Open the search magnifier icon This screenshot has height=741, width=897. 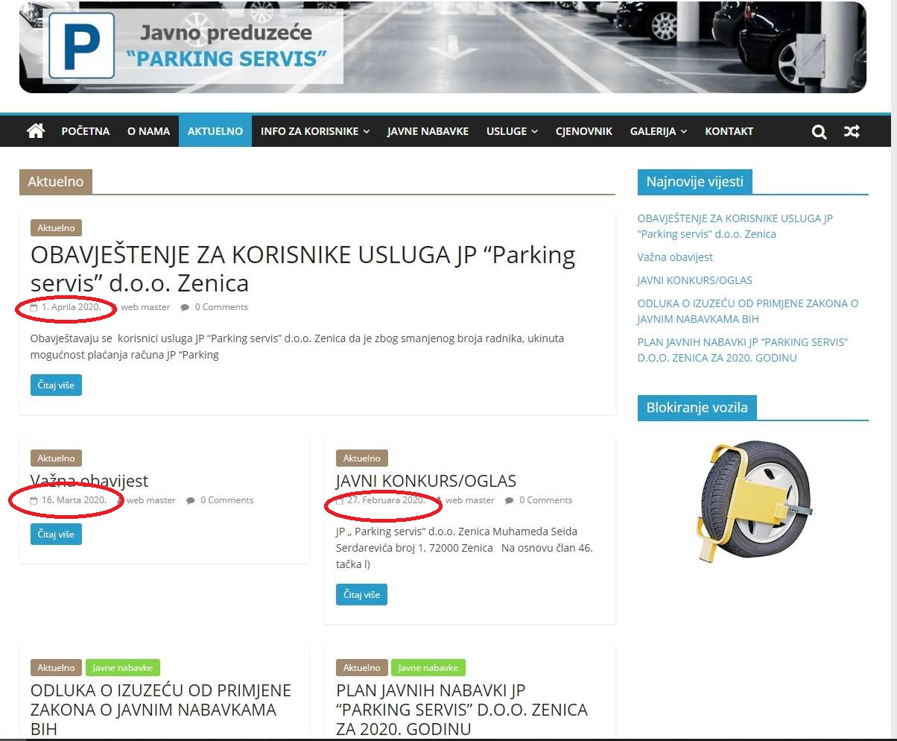819,132
